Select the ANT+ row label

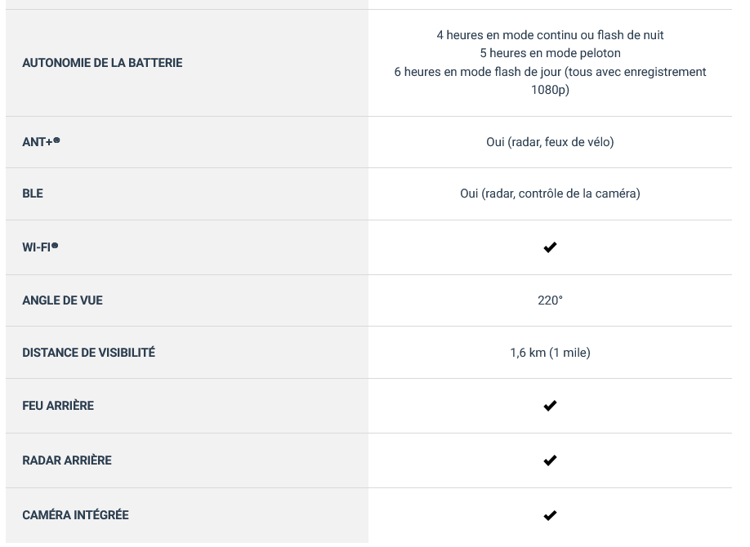(41, 142)
